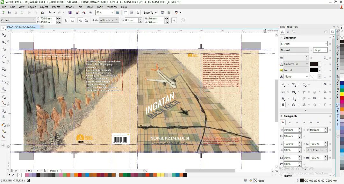Click the Full-screen preview icon beside zoom

118,13
